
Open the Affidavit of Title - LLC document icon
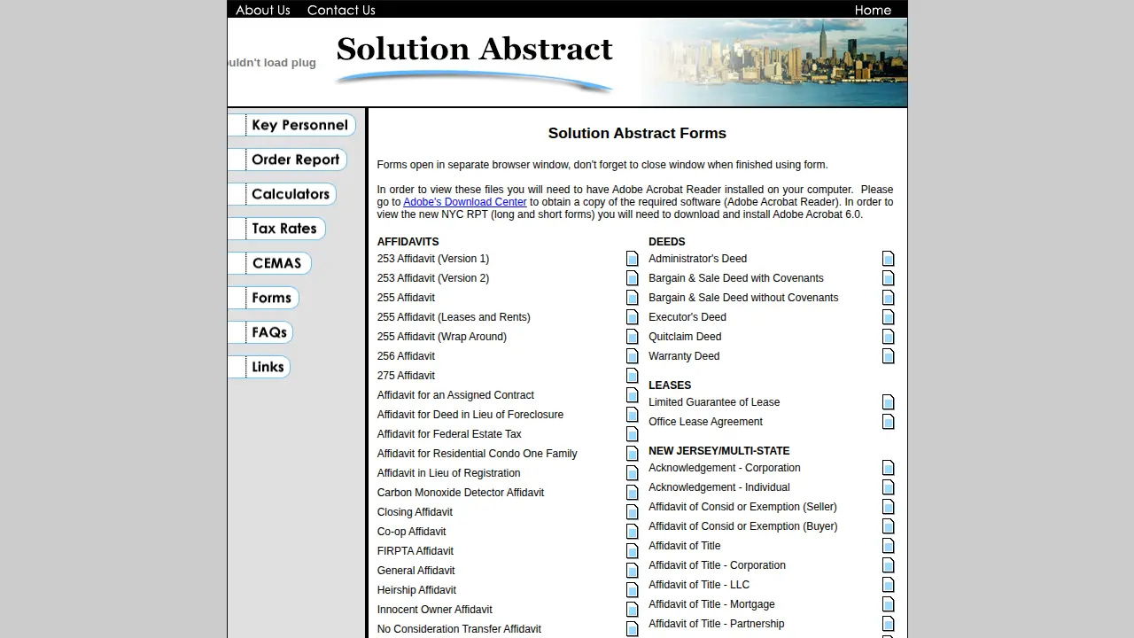pyautogui.click(x=889, y=585)
